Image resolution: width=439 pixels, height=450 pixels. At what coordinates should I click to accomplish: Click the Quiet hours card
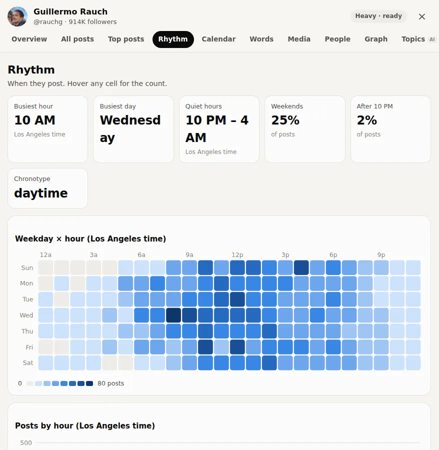(219, 129)
